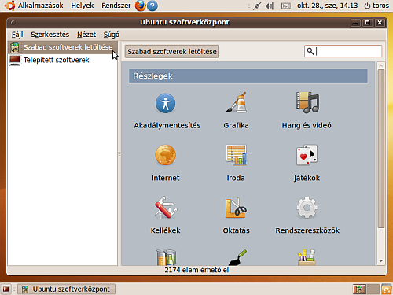
Task: Click the scrollbar up arrow
Action: (x=381, y=65)
